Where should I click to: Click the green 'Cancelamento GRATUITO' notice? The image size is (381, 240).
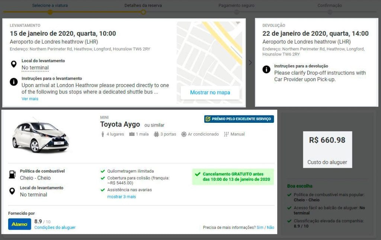pos(233,177)
